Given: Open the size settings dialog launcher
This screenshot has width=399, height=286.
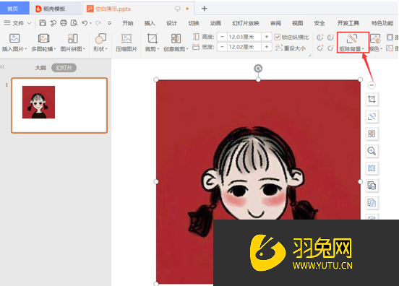Looking at the screenshot, I should (309, 55).
